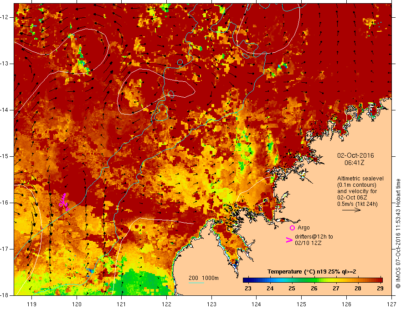Click the latitude axis label -16
This screenshot has height=309, width=401.
tap(5, 203)
